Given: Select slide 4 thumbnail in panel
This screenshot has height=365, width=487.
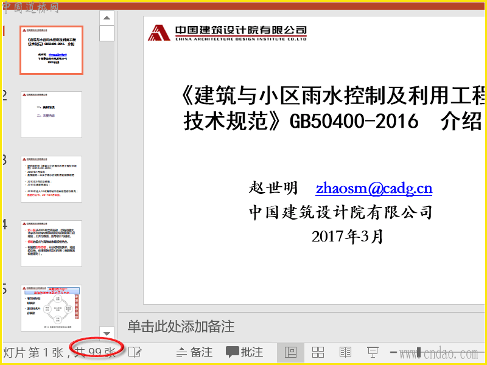Looking at the screenshot, I should [x=52, y=244].
